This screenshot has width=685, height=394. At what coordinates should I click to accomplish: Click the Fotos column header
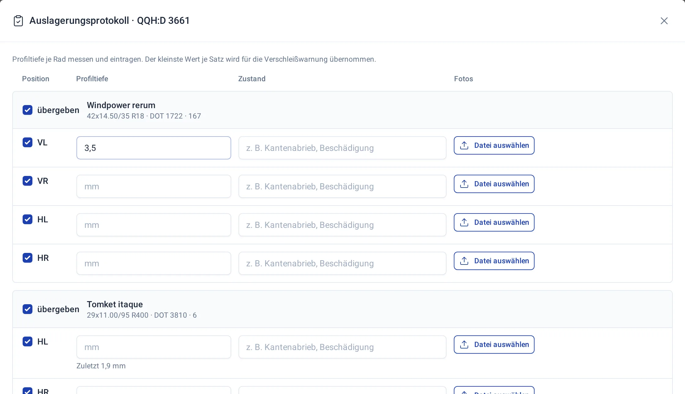pos(463,79)
